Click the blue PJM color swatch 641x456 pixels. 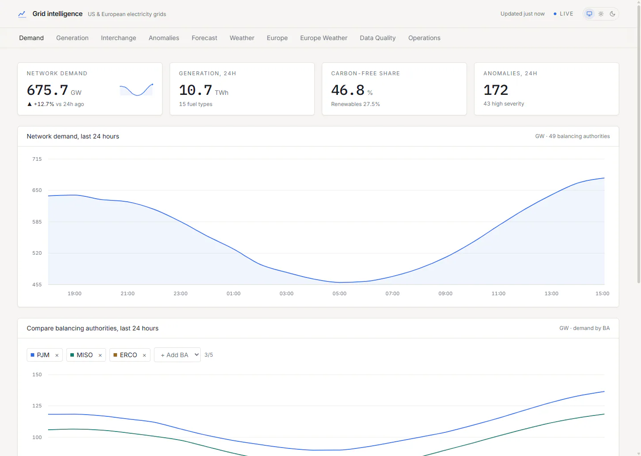click(x=32, y=355)
